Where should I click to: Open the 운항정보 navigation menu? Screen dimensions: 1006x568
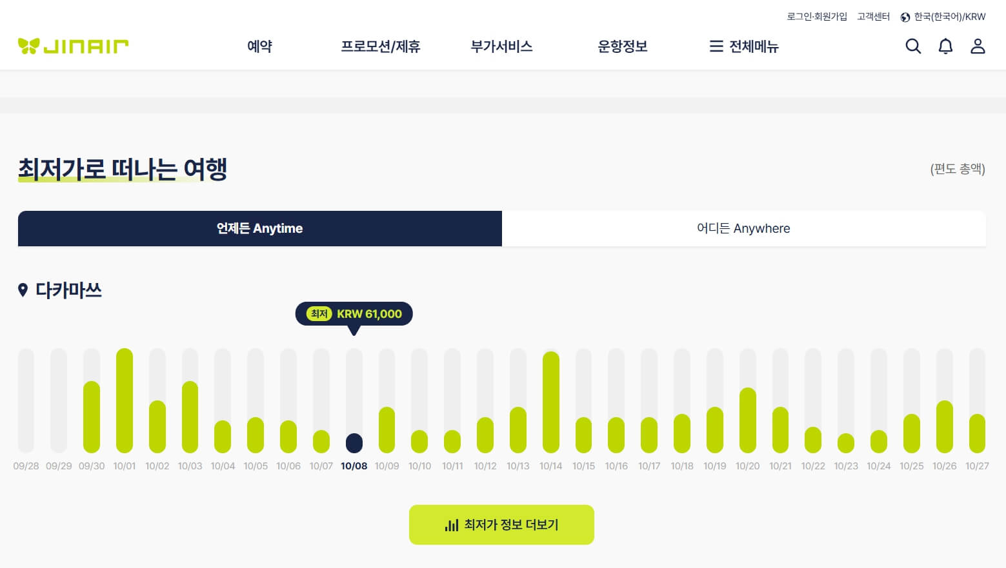point(622,46)
